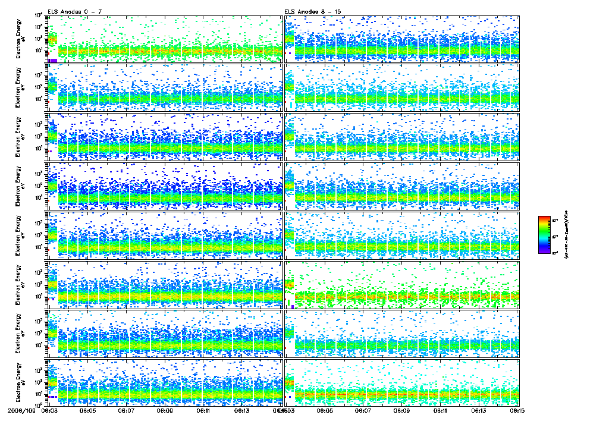Click the 06:07 time tick under Anodes 8 - 15

(363, 410)
